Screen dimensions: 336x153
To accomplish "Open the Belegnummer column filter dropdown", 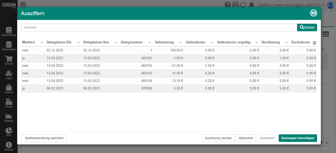I will click(x=150, y=42).
